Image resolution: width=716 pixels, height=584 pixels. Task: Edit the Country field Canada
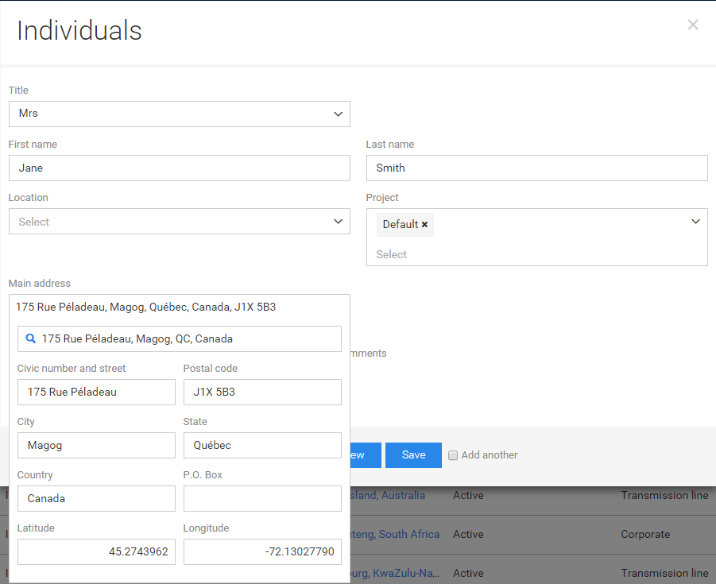[x=96, y=499]
